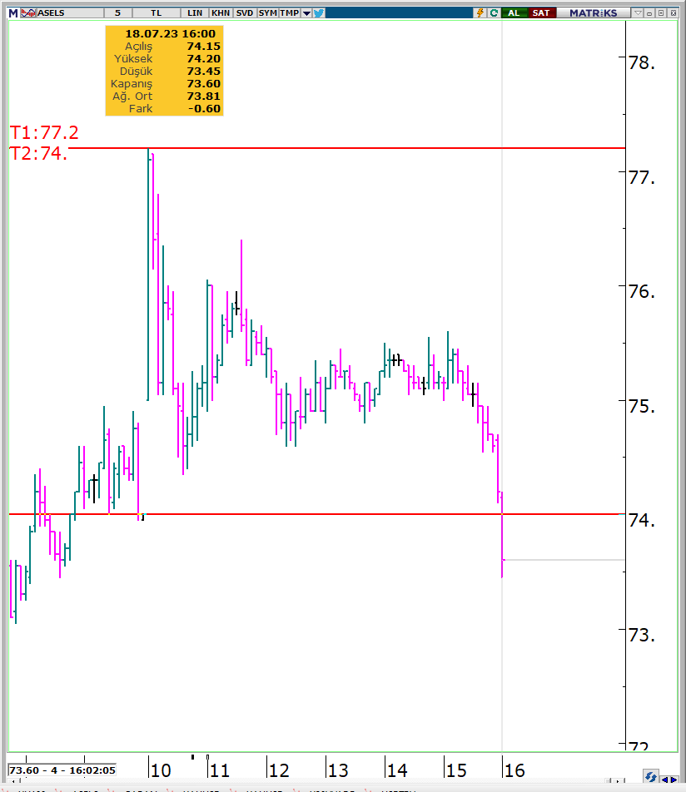Click the green AL buy button

(x=514, y=13)
